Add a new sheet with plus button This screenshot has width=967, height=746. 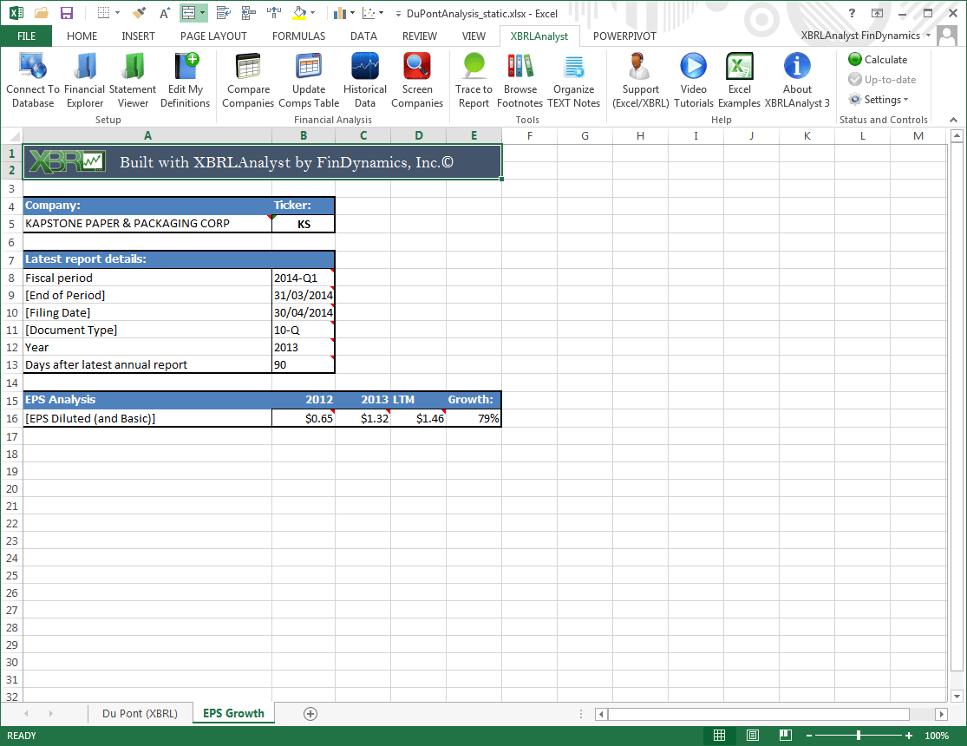(x=310, y=714)
